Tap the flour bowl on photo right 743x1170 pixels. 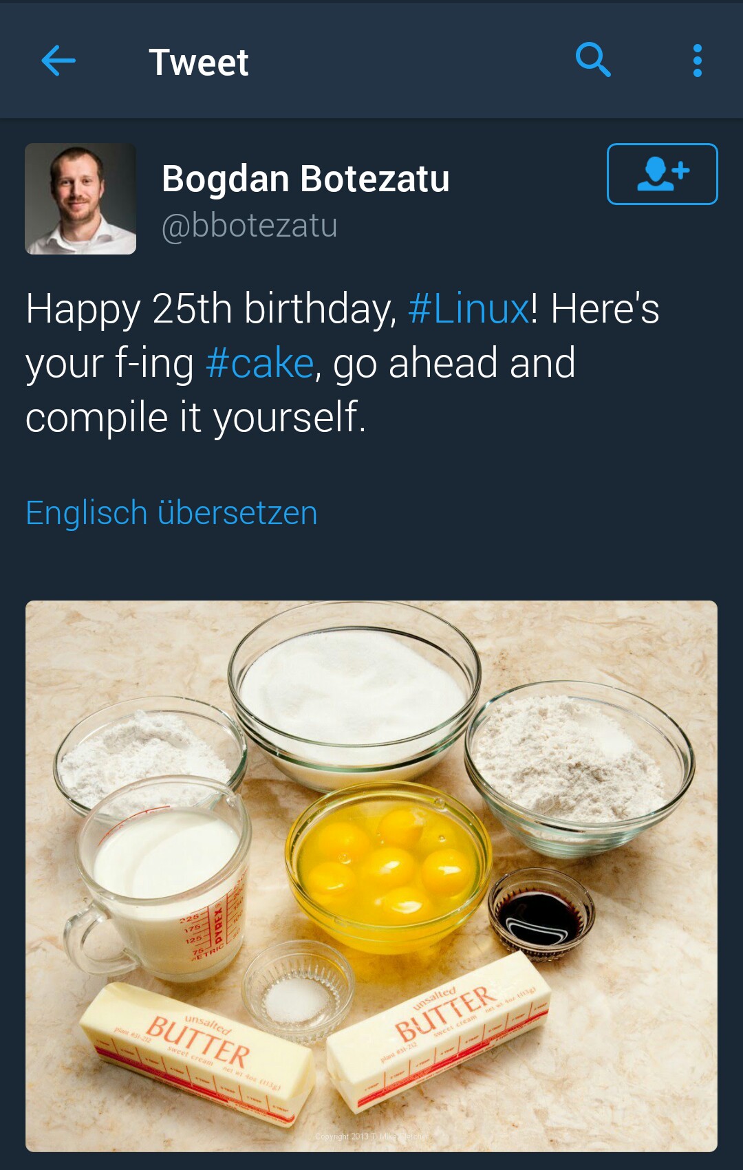[578, 763]
